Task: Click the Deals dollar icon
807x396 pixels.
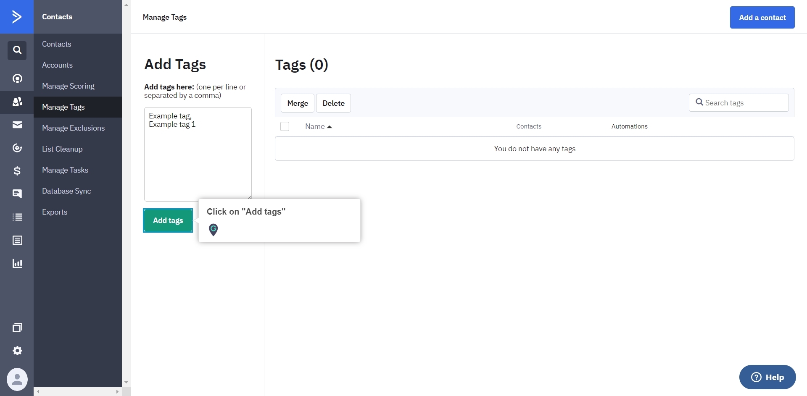Action: click(17, 171)
